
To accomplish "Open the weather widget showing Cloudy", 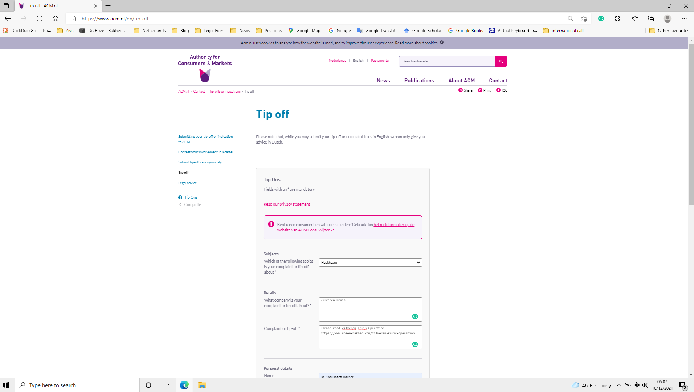I will point(592,385).
